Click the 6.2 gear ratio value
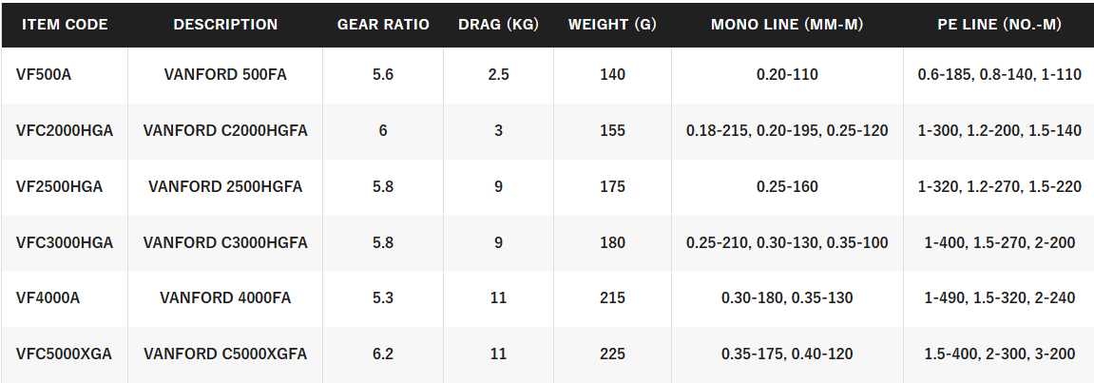The width and height of the screenshot is (1094, 383). (383, 354)
